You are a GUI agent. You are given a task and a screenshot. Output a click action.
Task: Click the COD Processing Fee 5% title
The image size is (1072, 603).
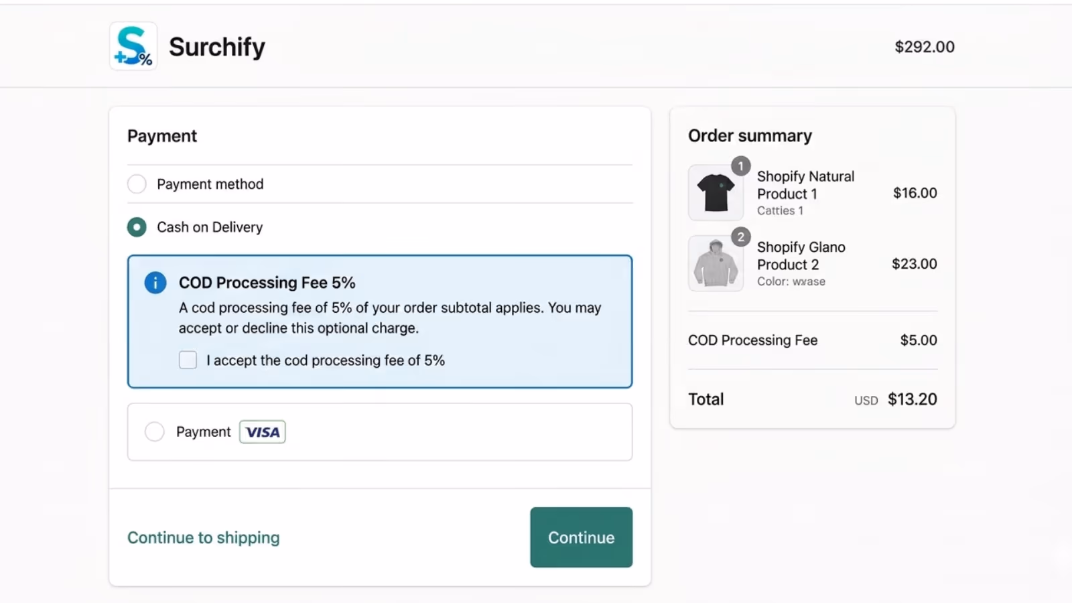click(267, 283)
